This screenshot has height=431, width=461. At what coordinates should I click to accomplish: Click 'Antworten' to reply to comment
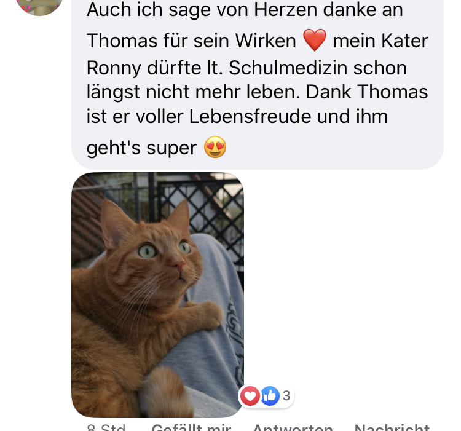click(x=293, y=427)
